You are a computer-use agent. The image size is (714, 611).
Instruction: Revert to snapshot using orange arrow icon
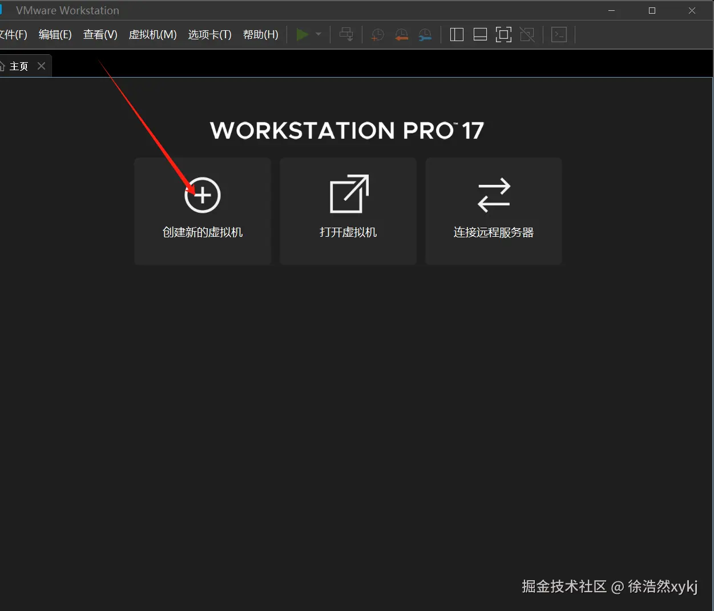tap(401, 35)
